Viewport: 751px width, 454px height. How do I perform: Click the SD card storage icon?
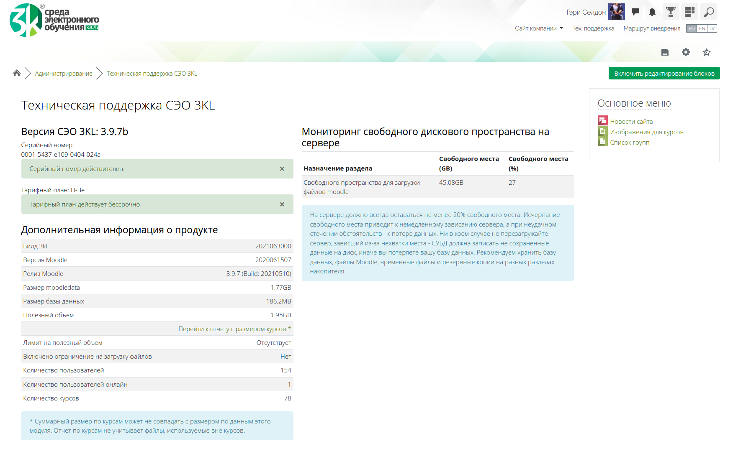(665, 52)
